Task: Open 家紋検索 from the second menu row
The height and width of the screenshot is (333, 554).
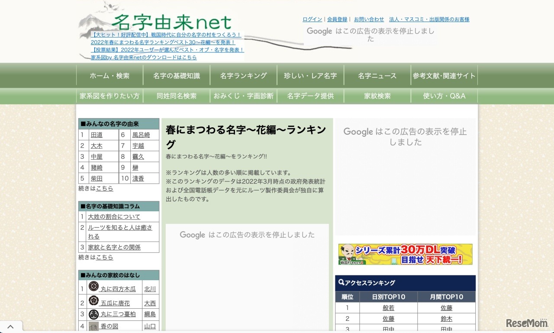Action: [x=377, y=96]
